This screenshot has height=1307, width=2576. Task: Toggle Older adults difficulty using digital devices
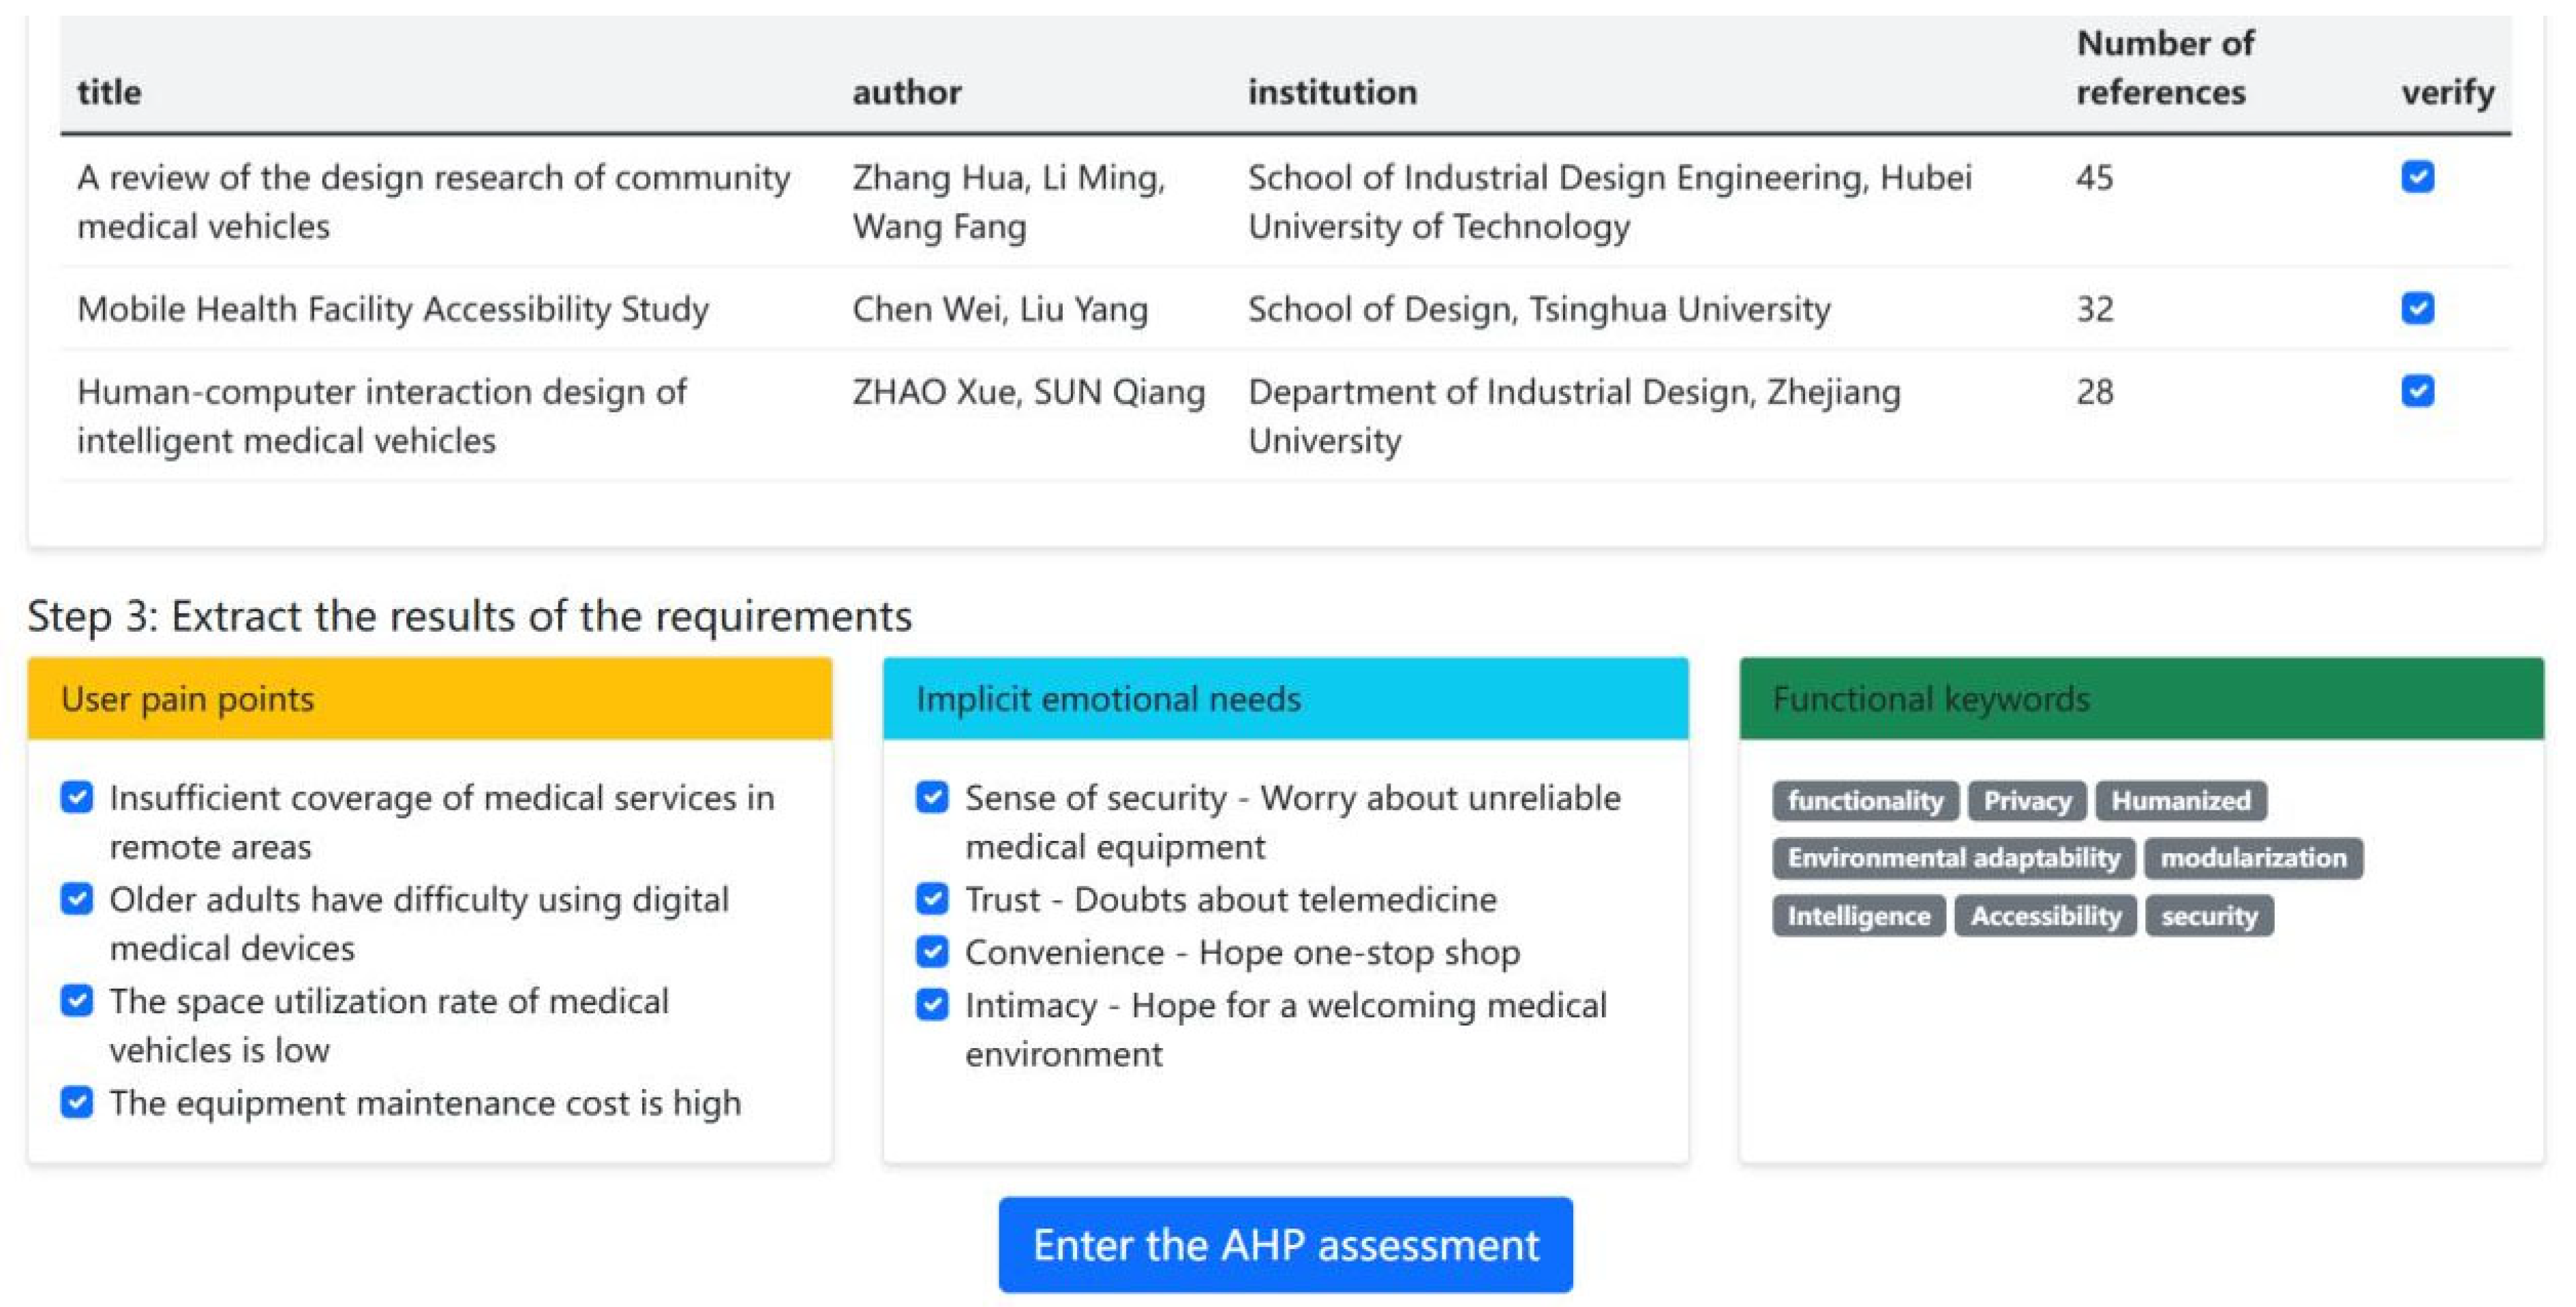(77, 898)
